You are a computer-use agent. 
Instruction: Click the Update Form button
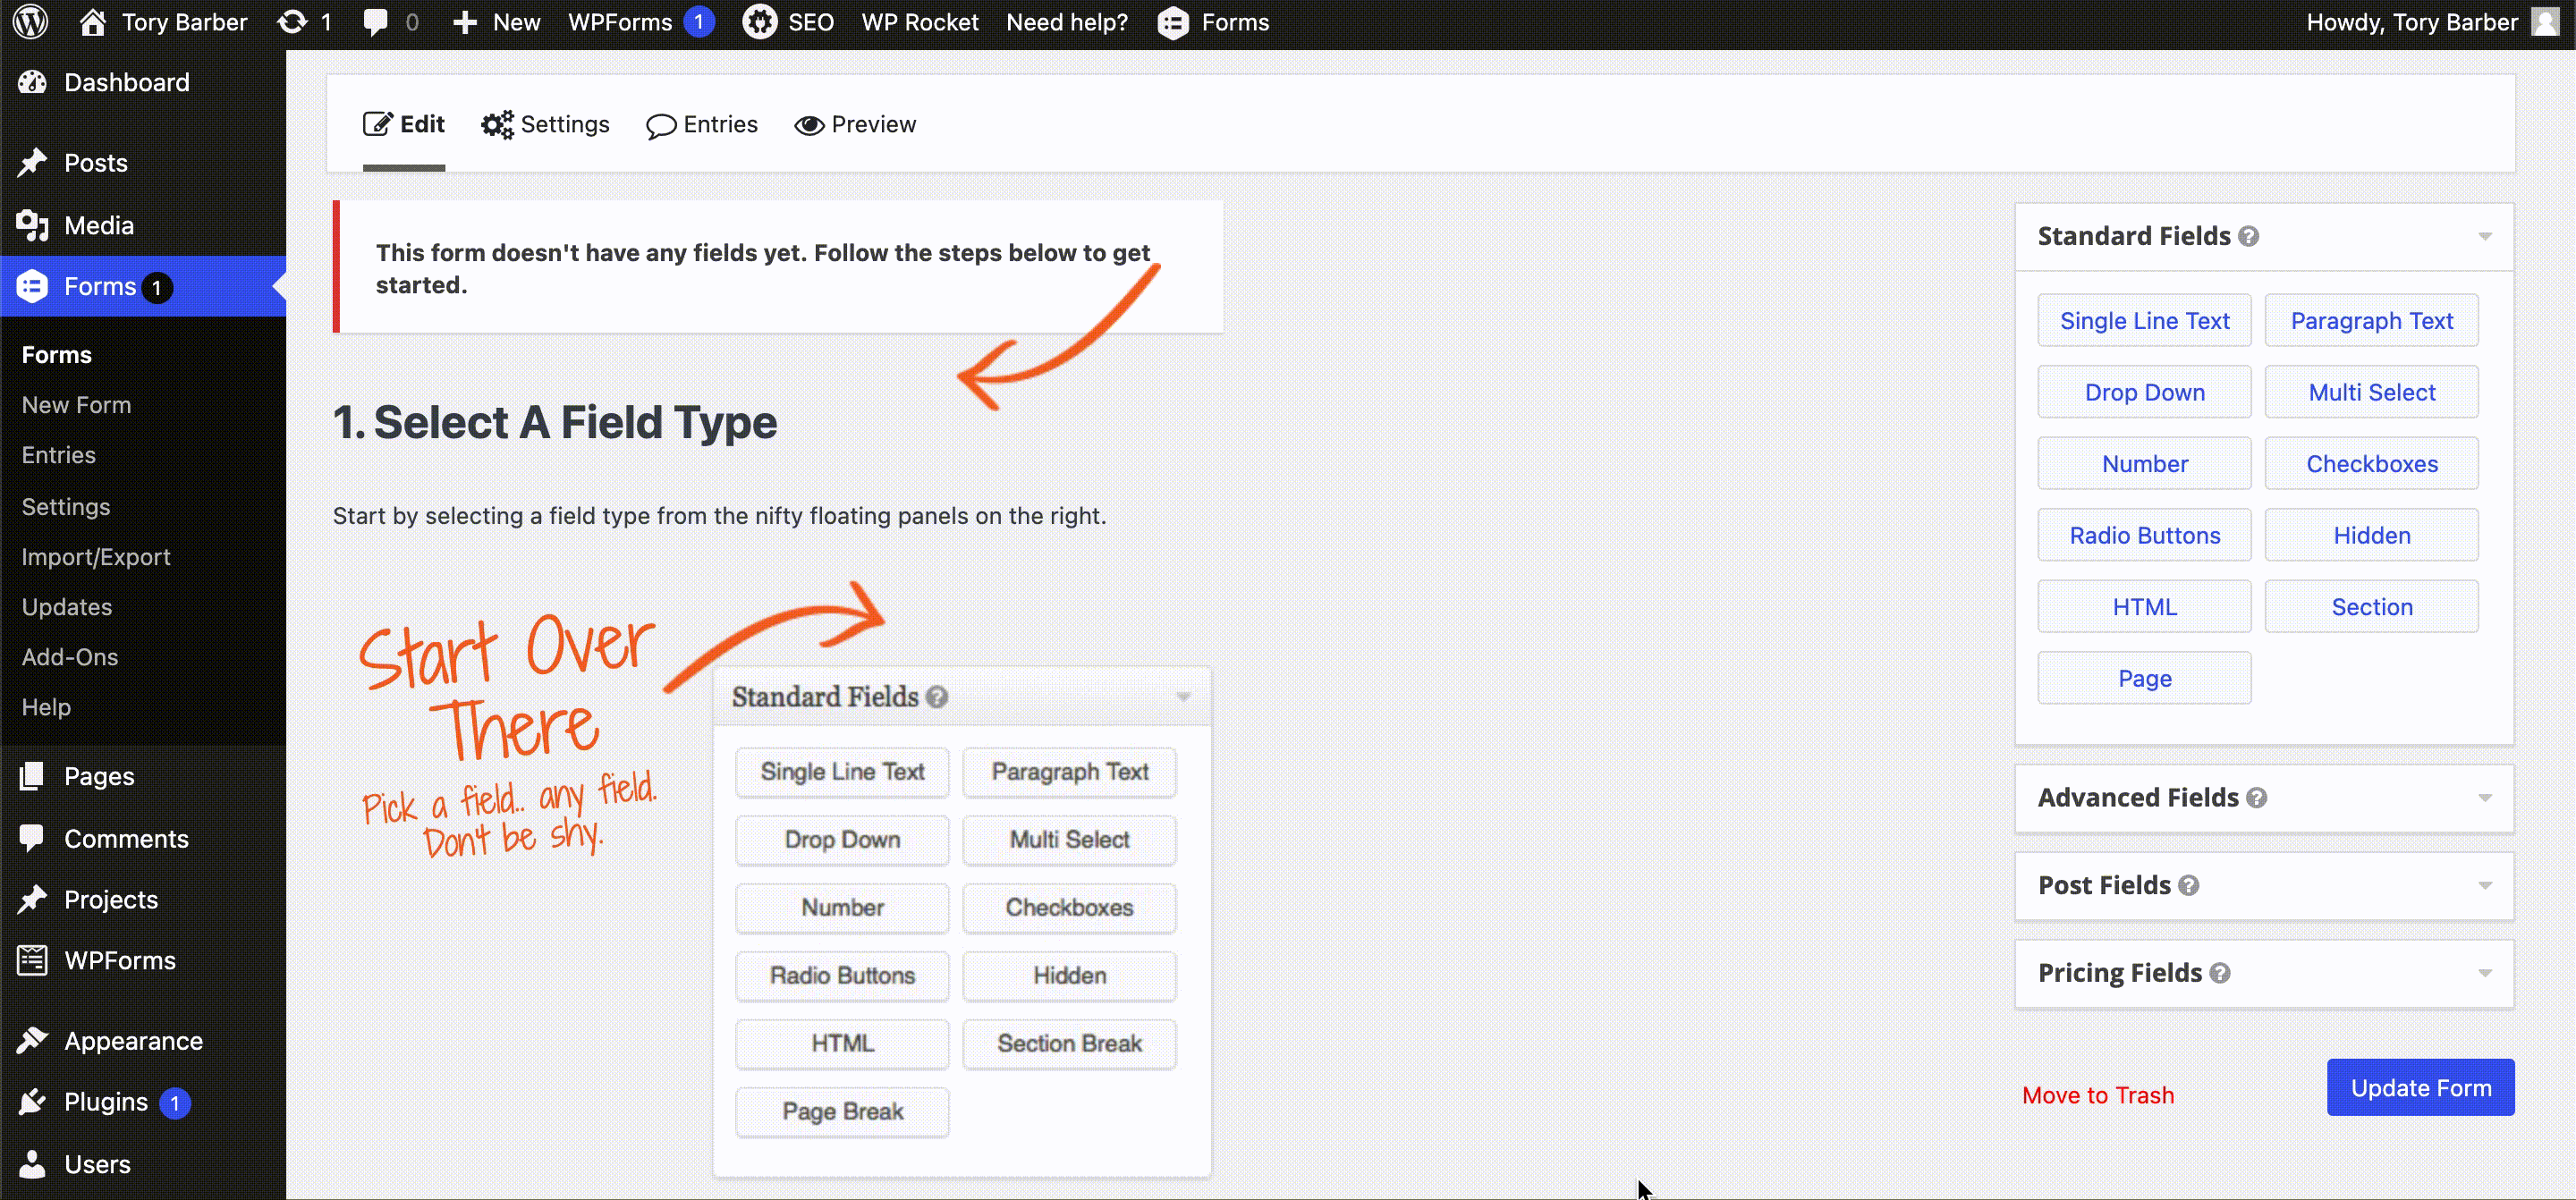pos(2420,1087)
